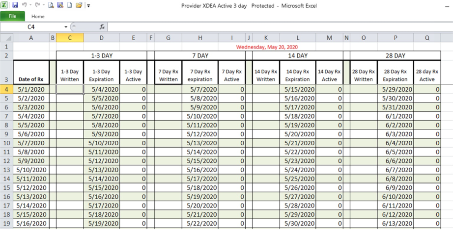
Task: Create a new blank workbook
Action: coord(69,5)
